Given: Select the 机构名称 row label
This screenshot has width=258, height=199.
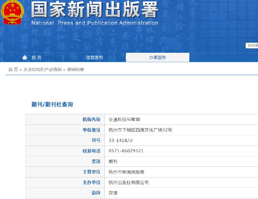Looking at the screenshot, I should tap(92, 119).
